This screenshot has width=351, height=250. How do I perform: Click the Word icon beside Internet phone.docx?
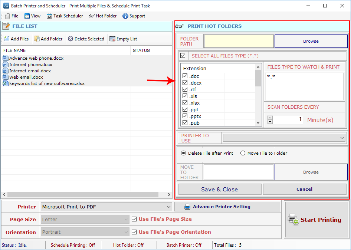[x=4, y=64]
